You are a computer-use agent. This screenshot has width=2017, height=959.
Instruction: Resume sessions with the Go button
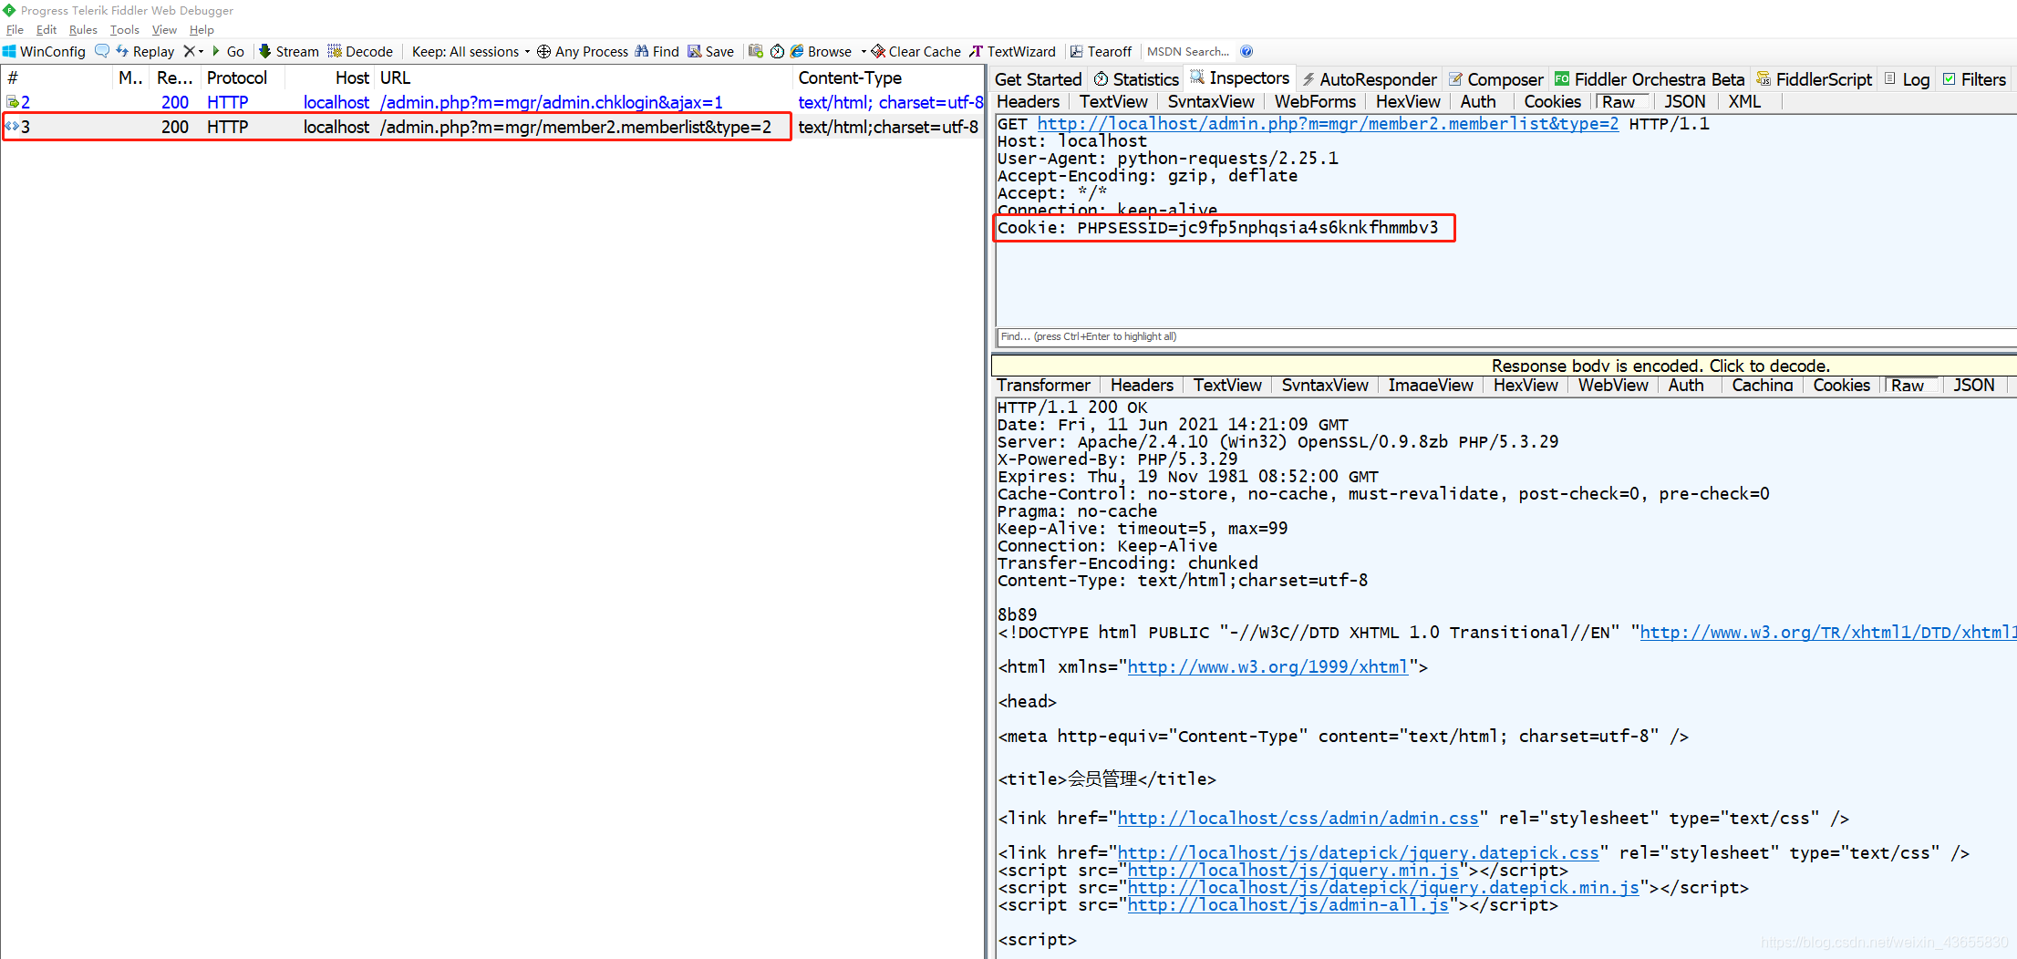point(228,51)
